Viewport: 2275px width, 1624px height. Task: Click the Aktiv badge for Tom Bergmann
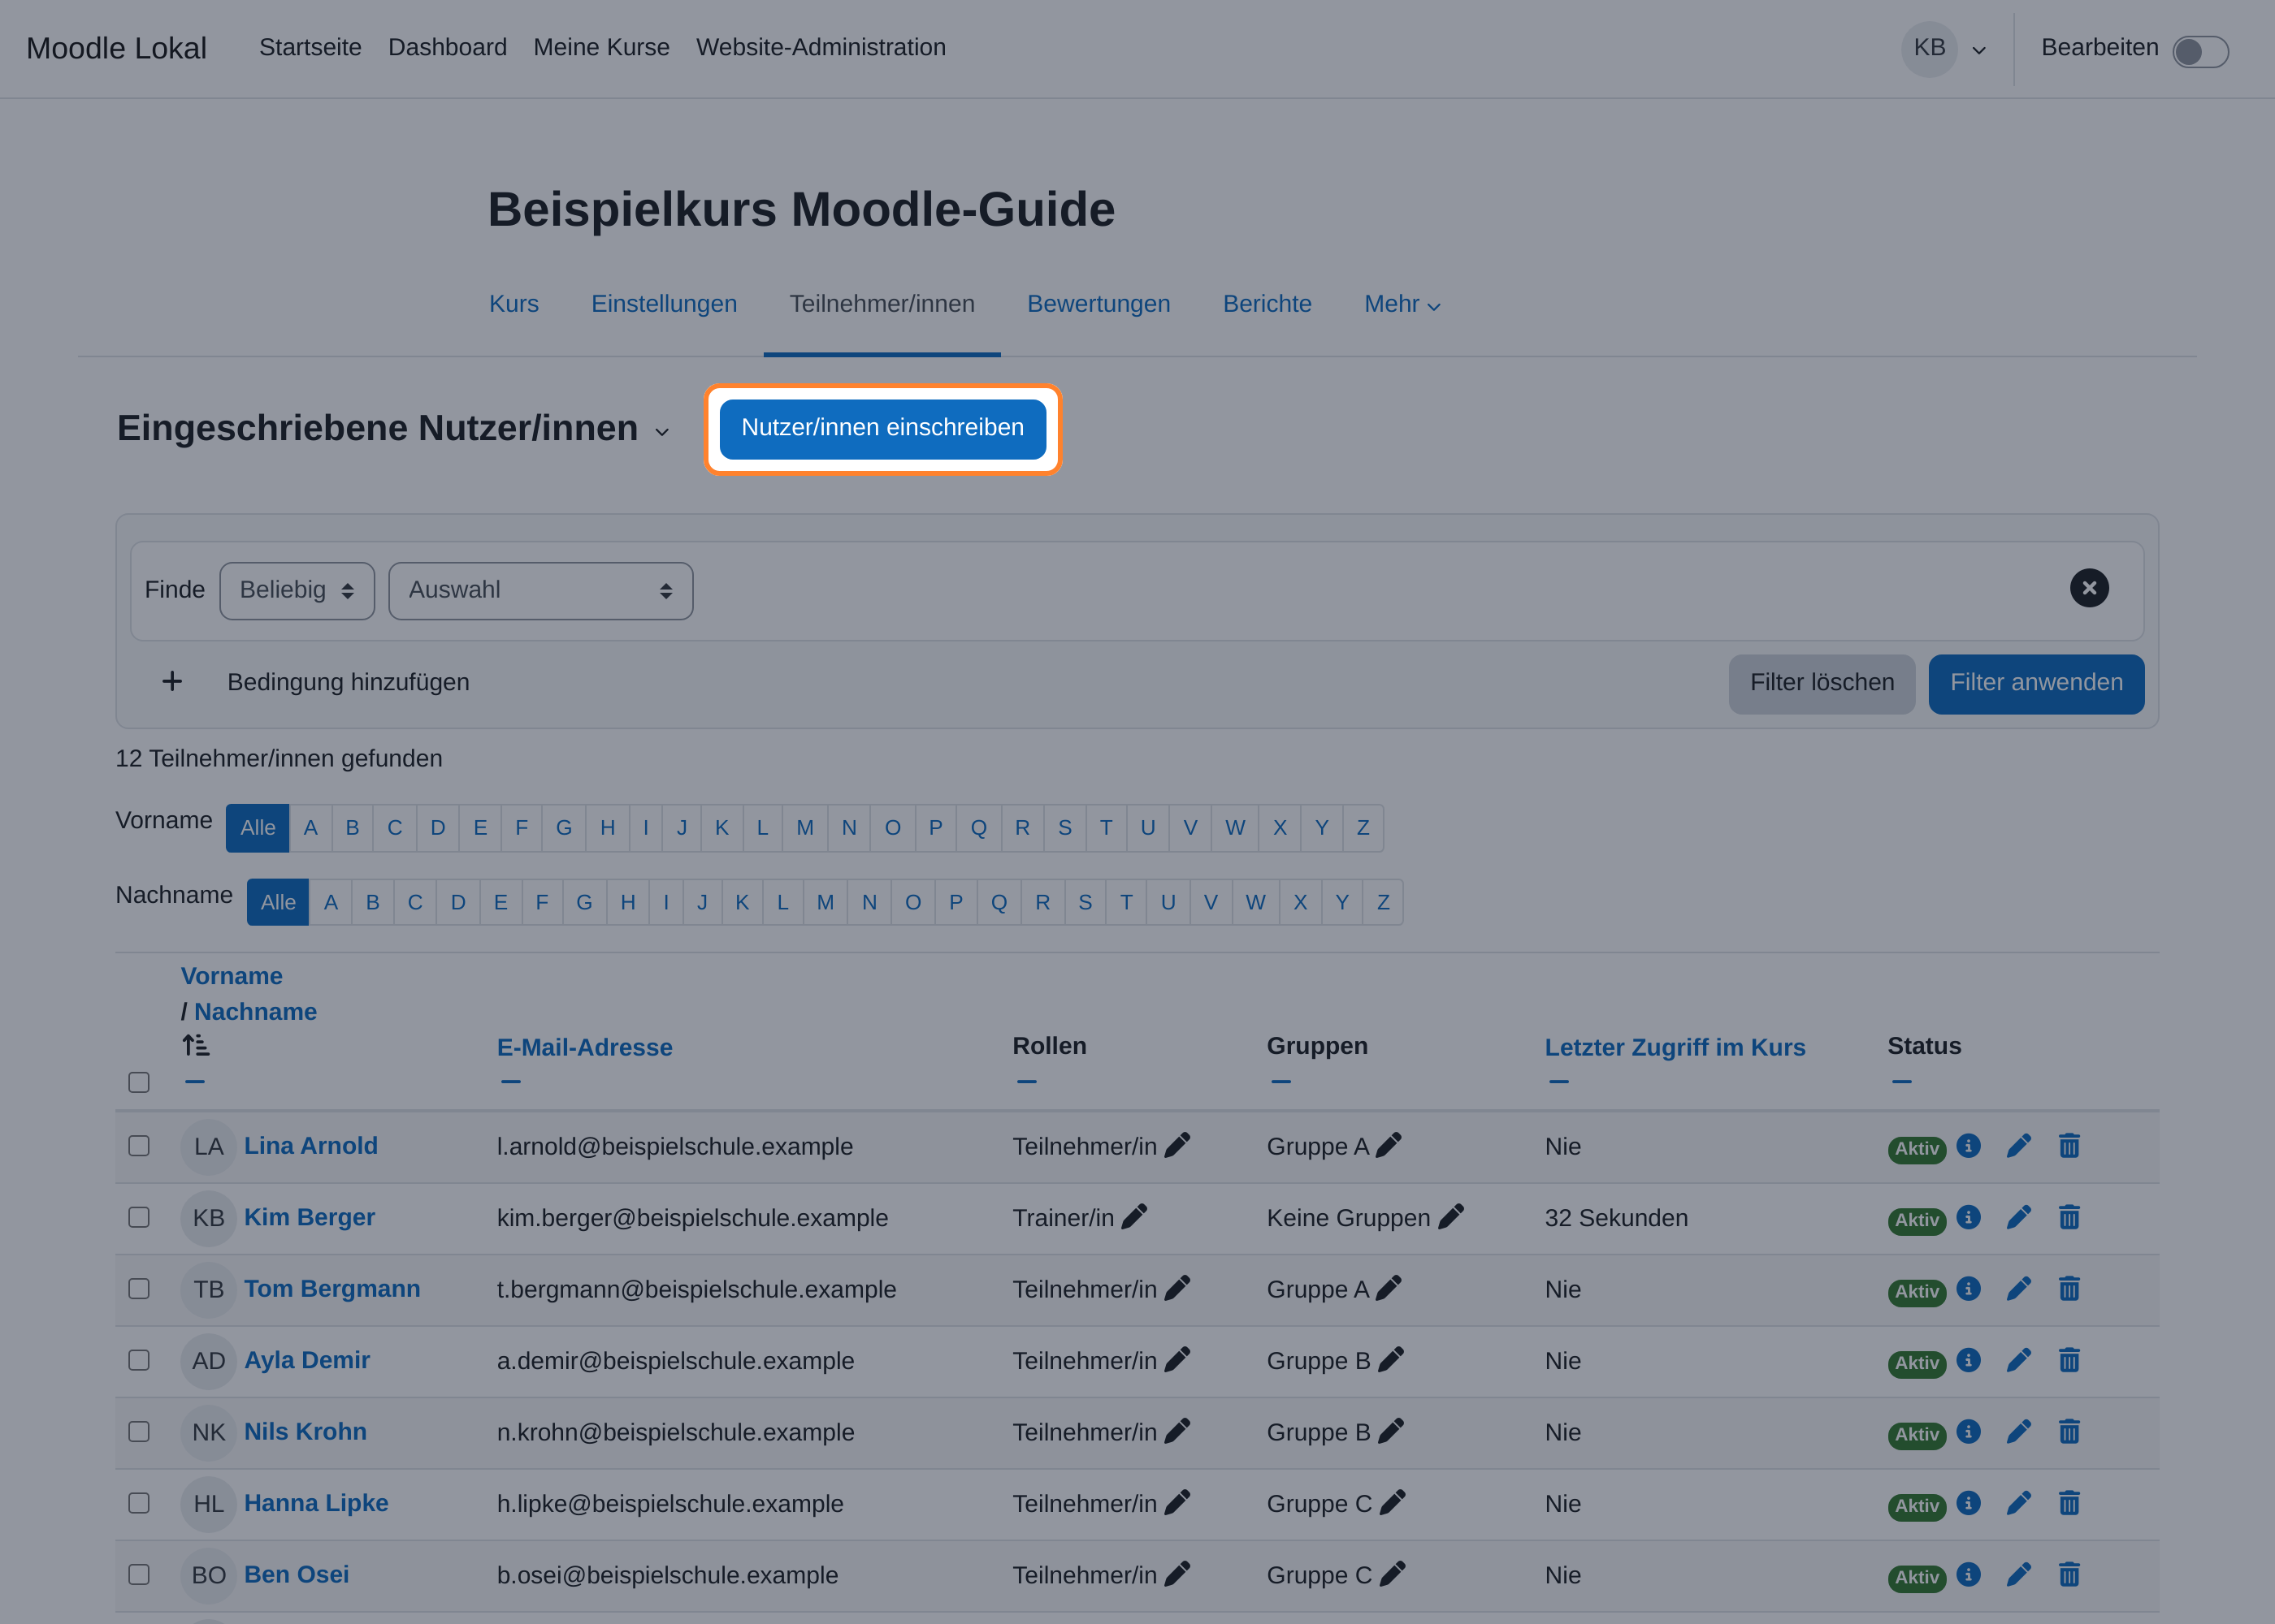click(1916, 1291)
